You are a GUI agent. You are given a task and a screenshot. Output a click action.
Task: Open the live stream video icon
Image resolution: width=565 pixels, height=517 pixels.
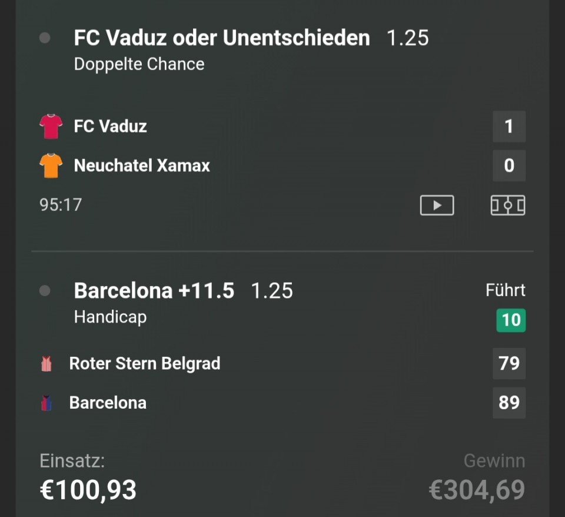(437, 205)
